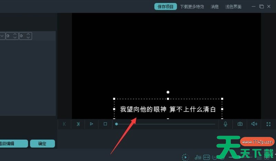Click the top-left text box handle

[114, 99]
